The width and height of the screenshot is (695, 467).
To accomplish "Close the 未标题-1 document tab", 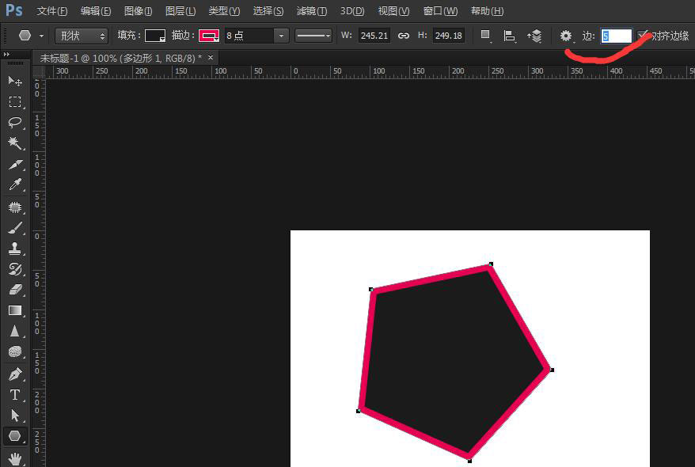I will click(211, 58).
